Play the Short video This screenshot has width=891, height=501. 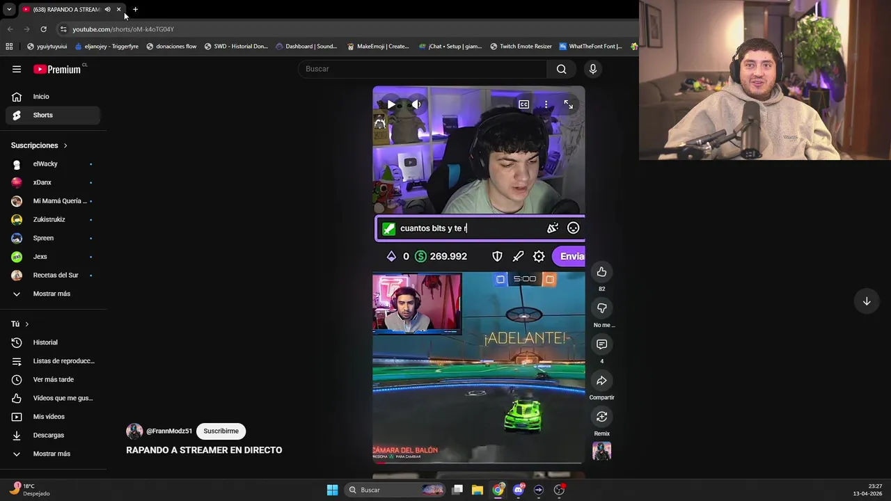391,104
